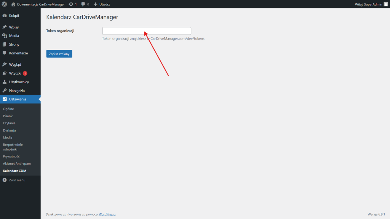Click the SuperAdmin avatar icon
This screenshot has height=219, width=390.
[x=385, y=4]
